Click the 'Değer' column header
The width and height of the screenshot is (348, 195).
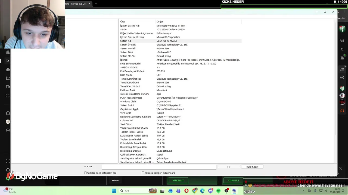pyautogui.click(x=198, y=22)
